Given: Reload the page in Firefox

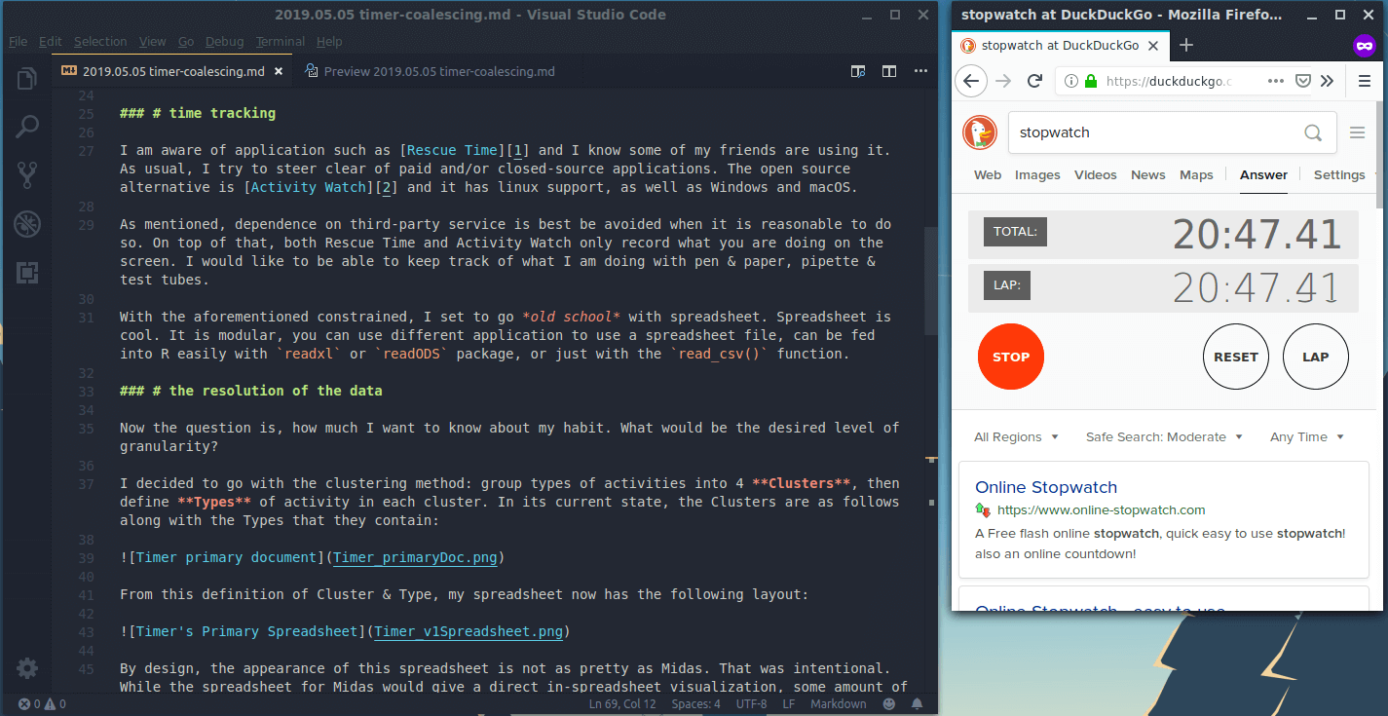Looking at the screenshot, I should coord(1034,81).
